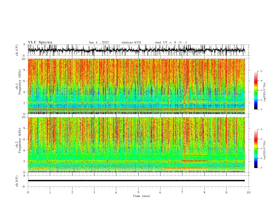Screen dimensions: 280x216
Task: Click the x-axis tick label '3'
Action: (x=94, y=192)
